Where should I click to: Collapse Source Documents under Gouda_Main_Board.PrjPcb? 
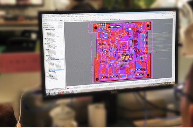46,61
